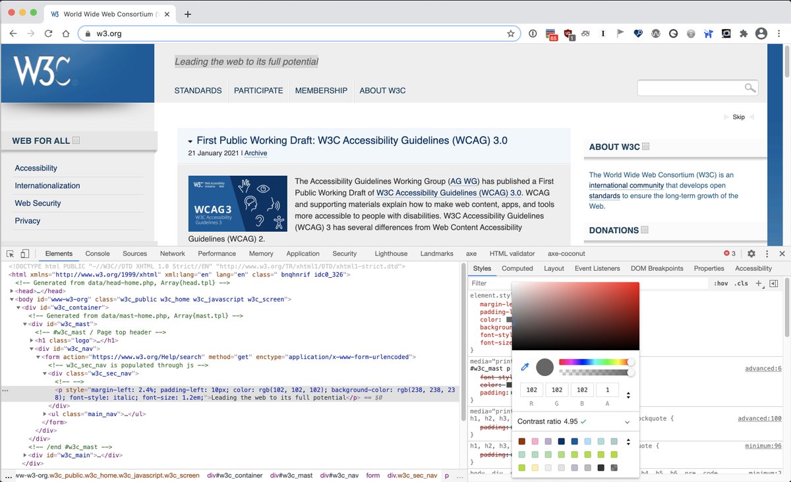Open the Network tab in DevTools

point(172,254)
